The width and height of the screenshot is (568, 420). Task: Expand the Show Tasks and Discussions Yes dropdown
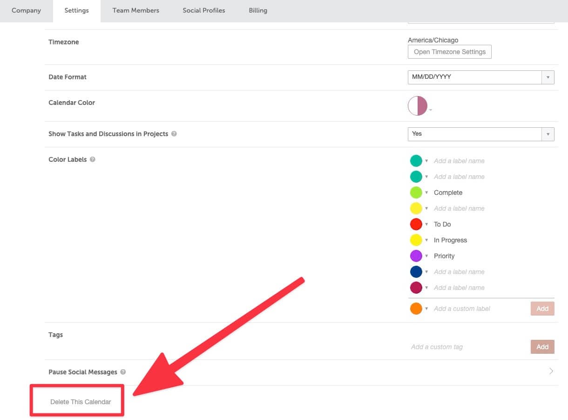[x=481, y=134]
